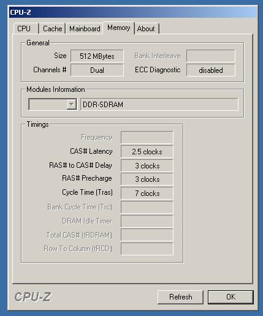Click the CPU-Z window title bar

point(133,12)
